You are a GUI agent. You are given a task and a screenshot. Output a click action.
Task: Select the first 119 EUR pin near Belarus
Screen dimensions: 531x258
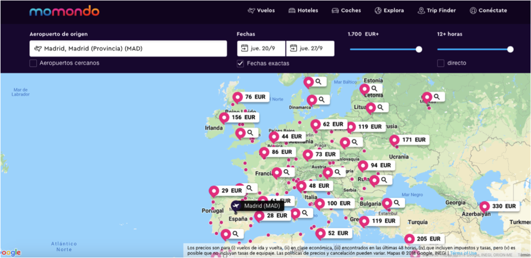(366, 127)
